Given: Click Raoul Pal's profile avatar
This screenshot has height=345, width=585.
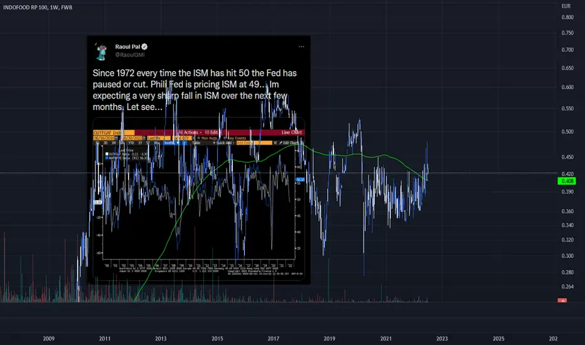Looking at the screenshot, I should click(102, 51).
